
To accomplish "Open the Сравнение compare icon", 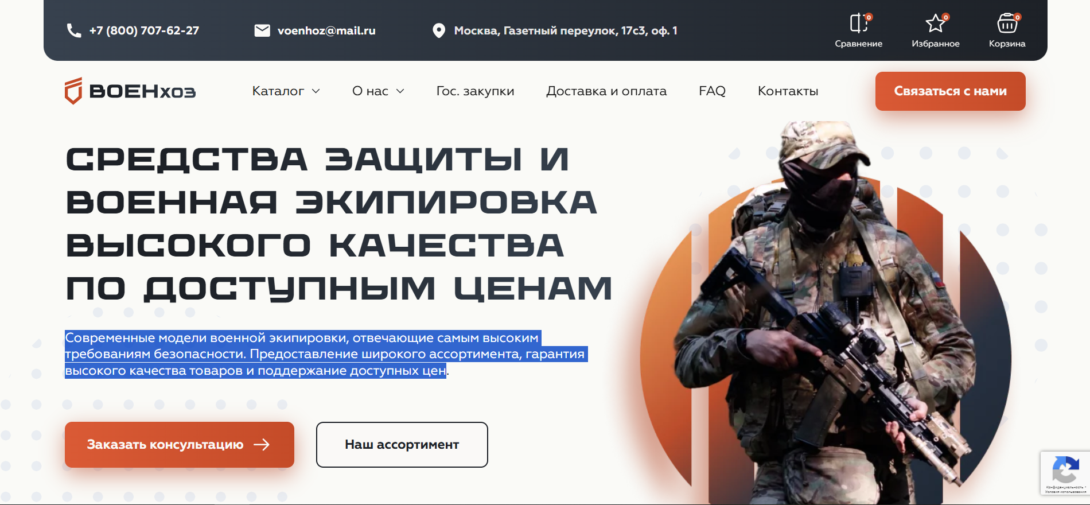I will 859,23.
